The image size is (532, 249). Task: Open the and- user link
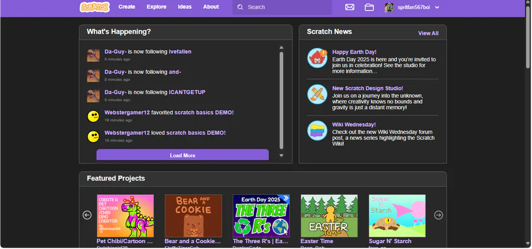click(x=175, y=72)
